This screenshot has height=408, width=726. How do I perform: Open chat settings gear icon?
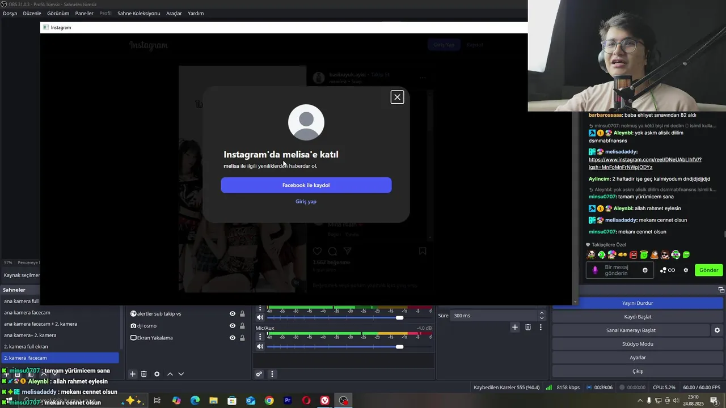686,270
